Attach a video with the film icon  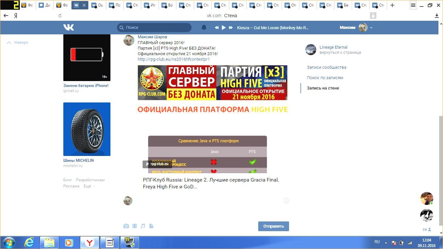click(134, 226)
